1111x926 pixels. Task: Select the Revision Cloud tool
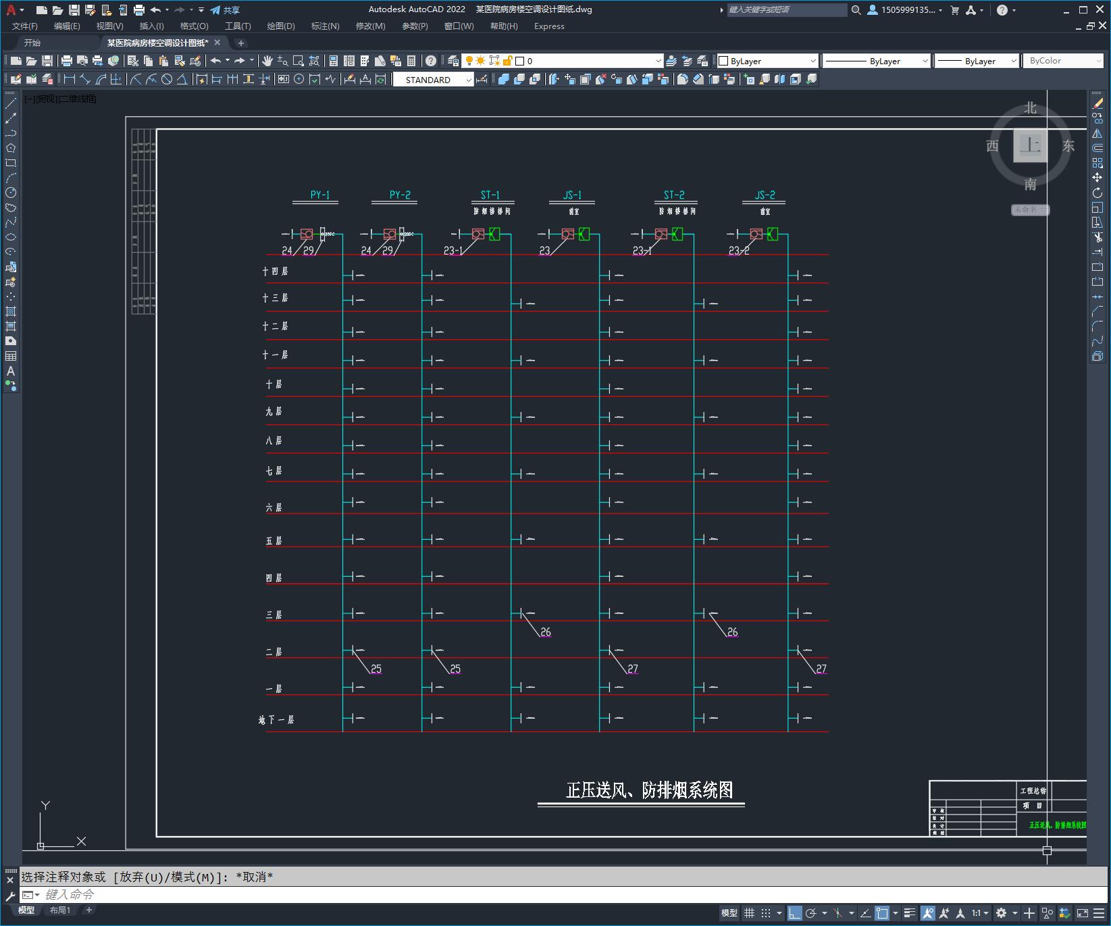pyautogui.click(x=11, y=207)
